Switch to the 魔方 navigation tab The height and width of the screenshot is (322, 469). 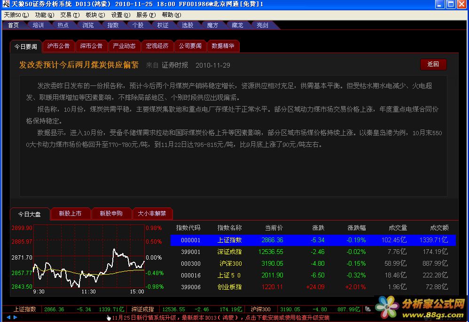(212, 25)
